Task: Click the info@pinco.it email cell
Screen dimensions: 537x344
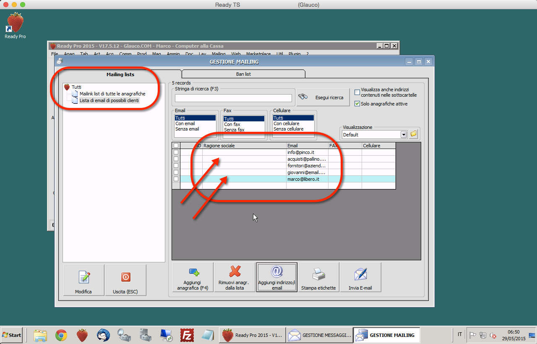Action: click(x=307, y=152)
